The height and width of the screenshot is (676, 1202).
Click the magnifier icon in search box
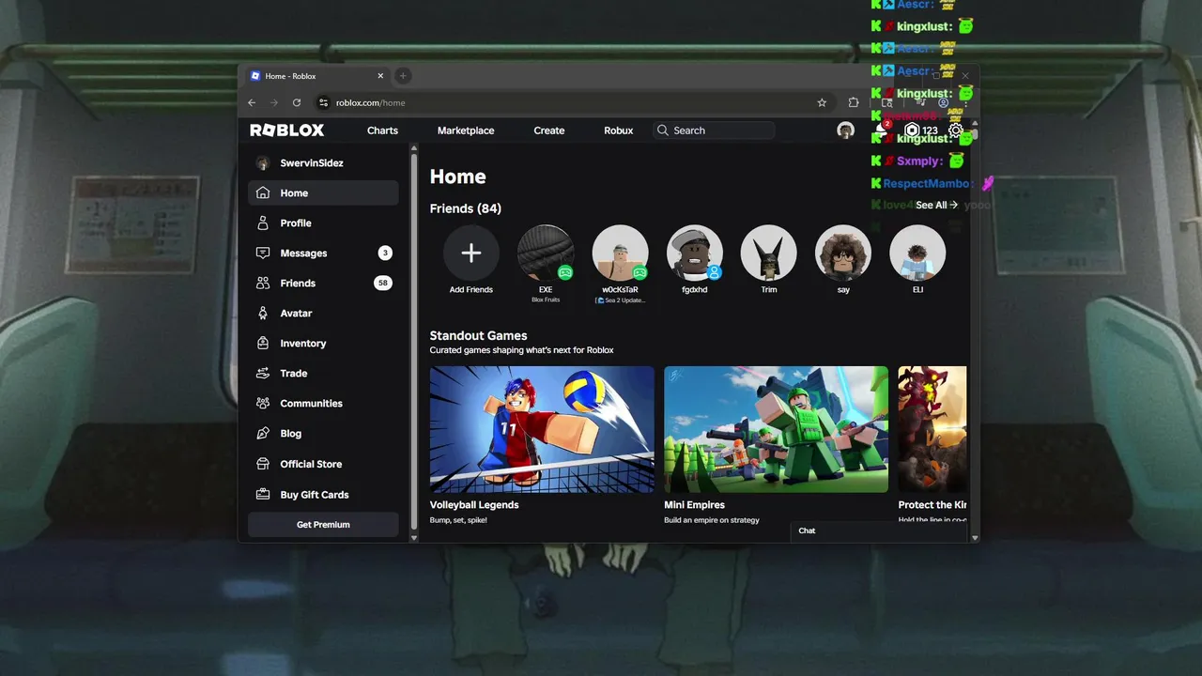(663, 131)
